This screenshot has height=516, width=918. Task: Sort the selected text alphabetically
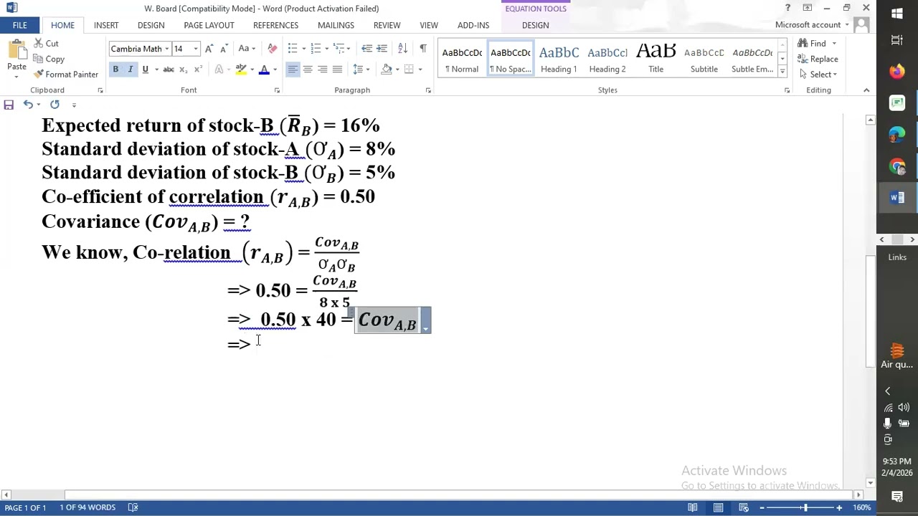pyautogui.click(x=402, y=49)
